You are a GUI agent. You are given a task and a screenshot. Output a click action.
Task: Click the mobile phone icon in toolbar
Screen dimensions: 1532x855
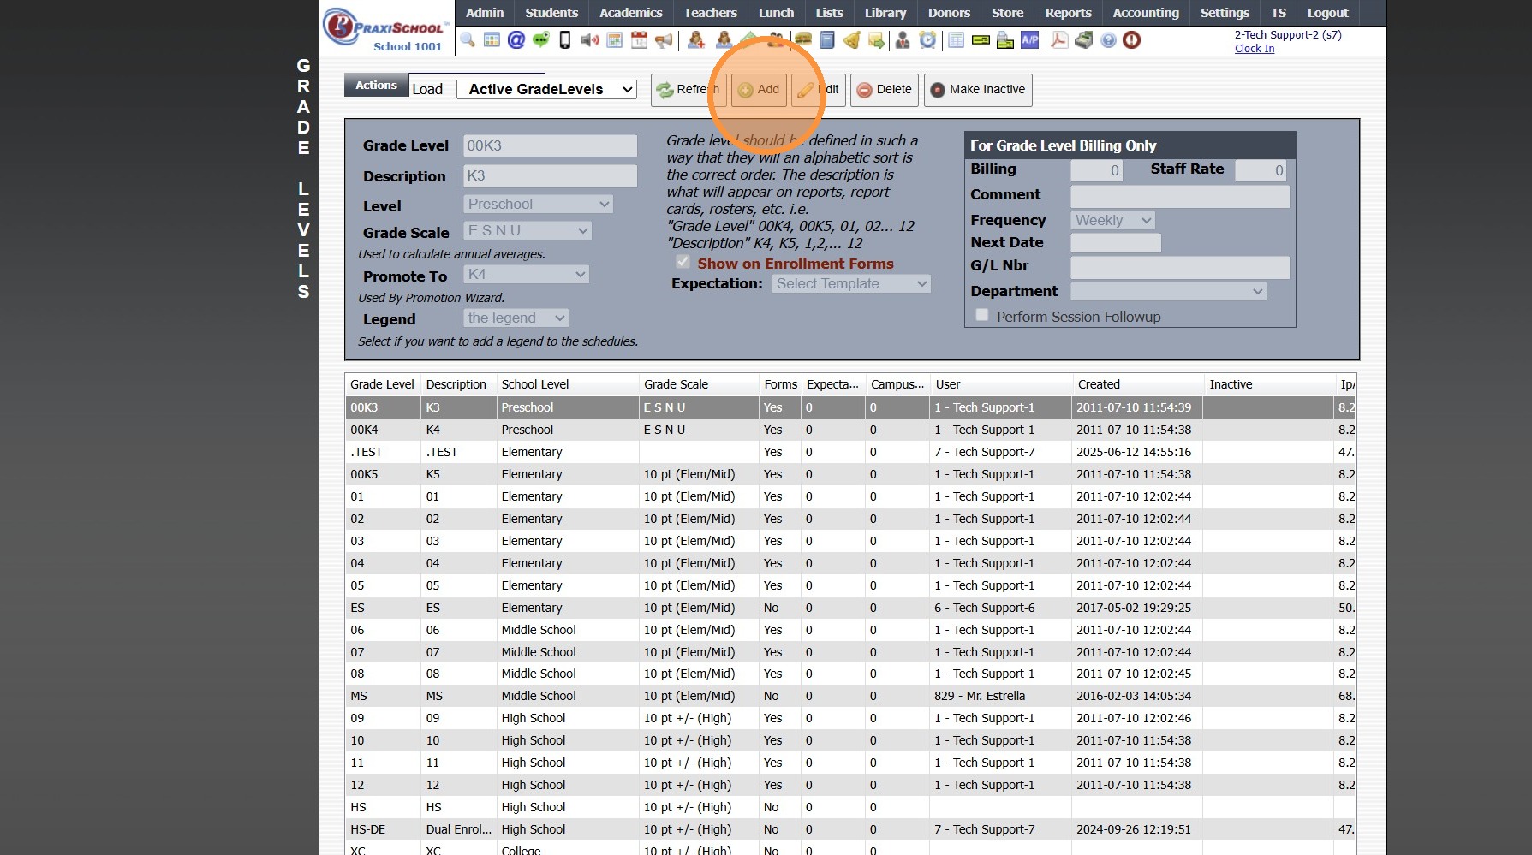tap(565, 40)
